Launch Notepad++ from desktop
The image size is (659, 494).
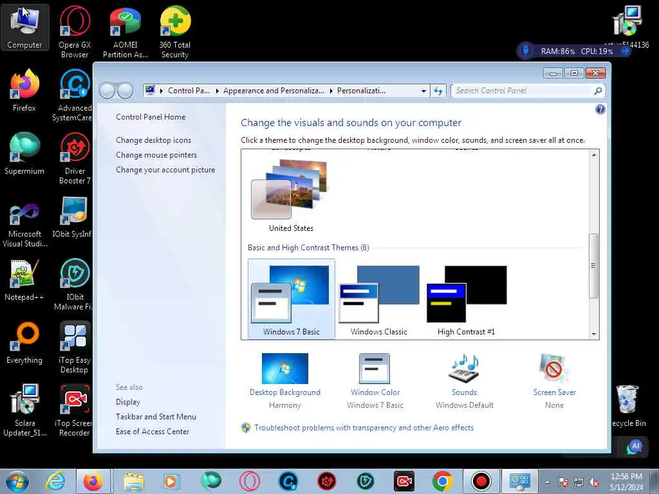[24, 280]
